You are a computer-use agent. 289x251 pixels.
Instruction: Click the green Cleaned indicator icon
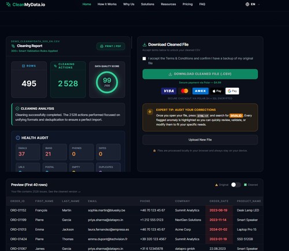click(245, 184)
